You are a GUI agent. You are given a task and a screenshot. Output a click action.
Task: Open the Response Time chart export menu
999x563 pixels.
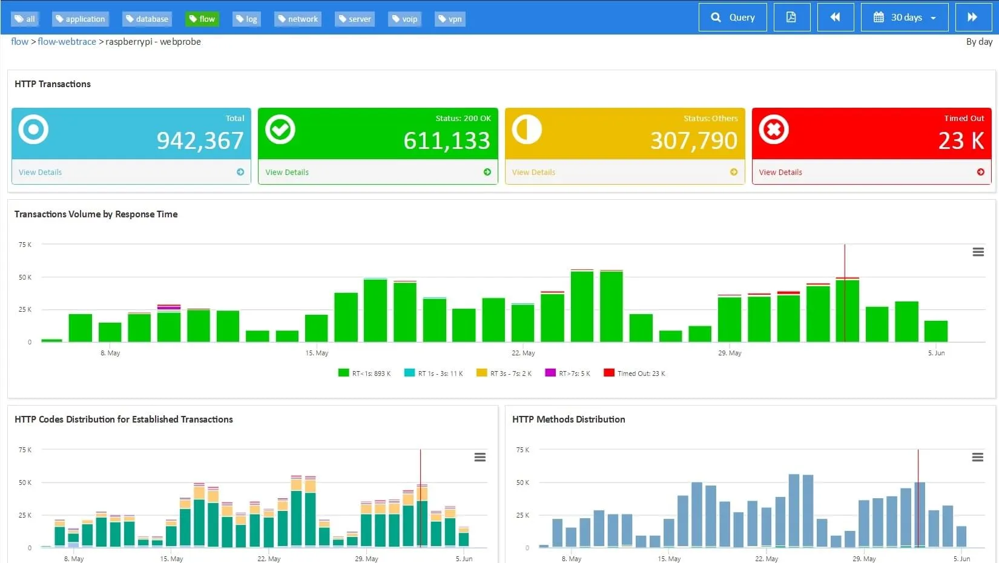(x=977, y=252)
